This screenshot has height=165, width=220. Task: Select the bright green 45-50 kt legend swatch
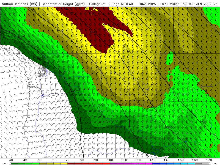point(36,164)
